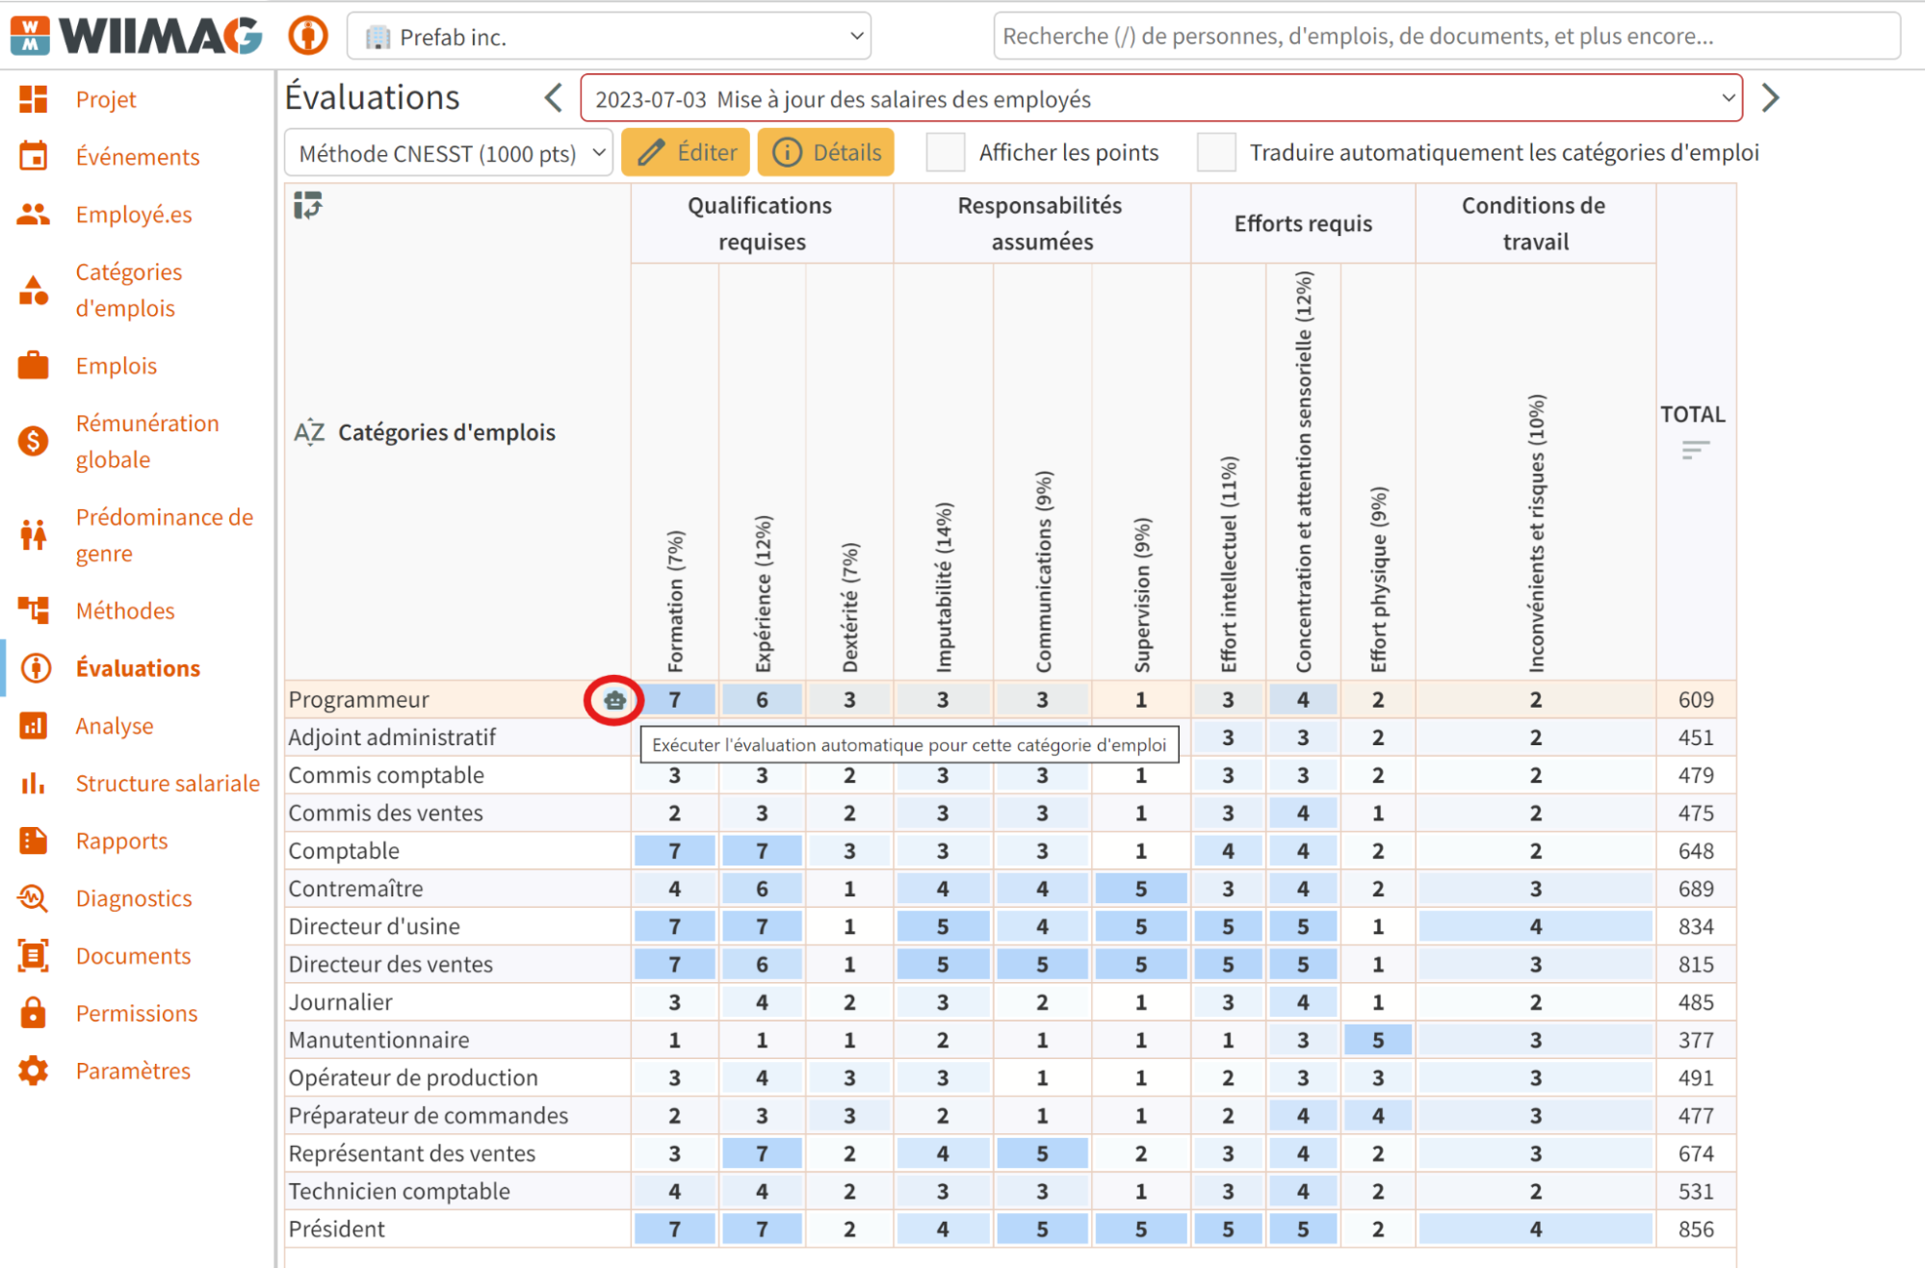1925x1268 pixels.
Task: Click the Manutentionnaire row name
Action: (378, 1040)
